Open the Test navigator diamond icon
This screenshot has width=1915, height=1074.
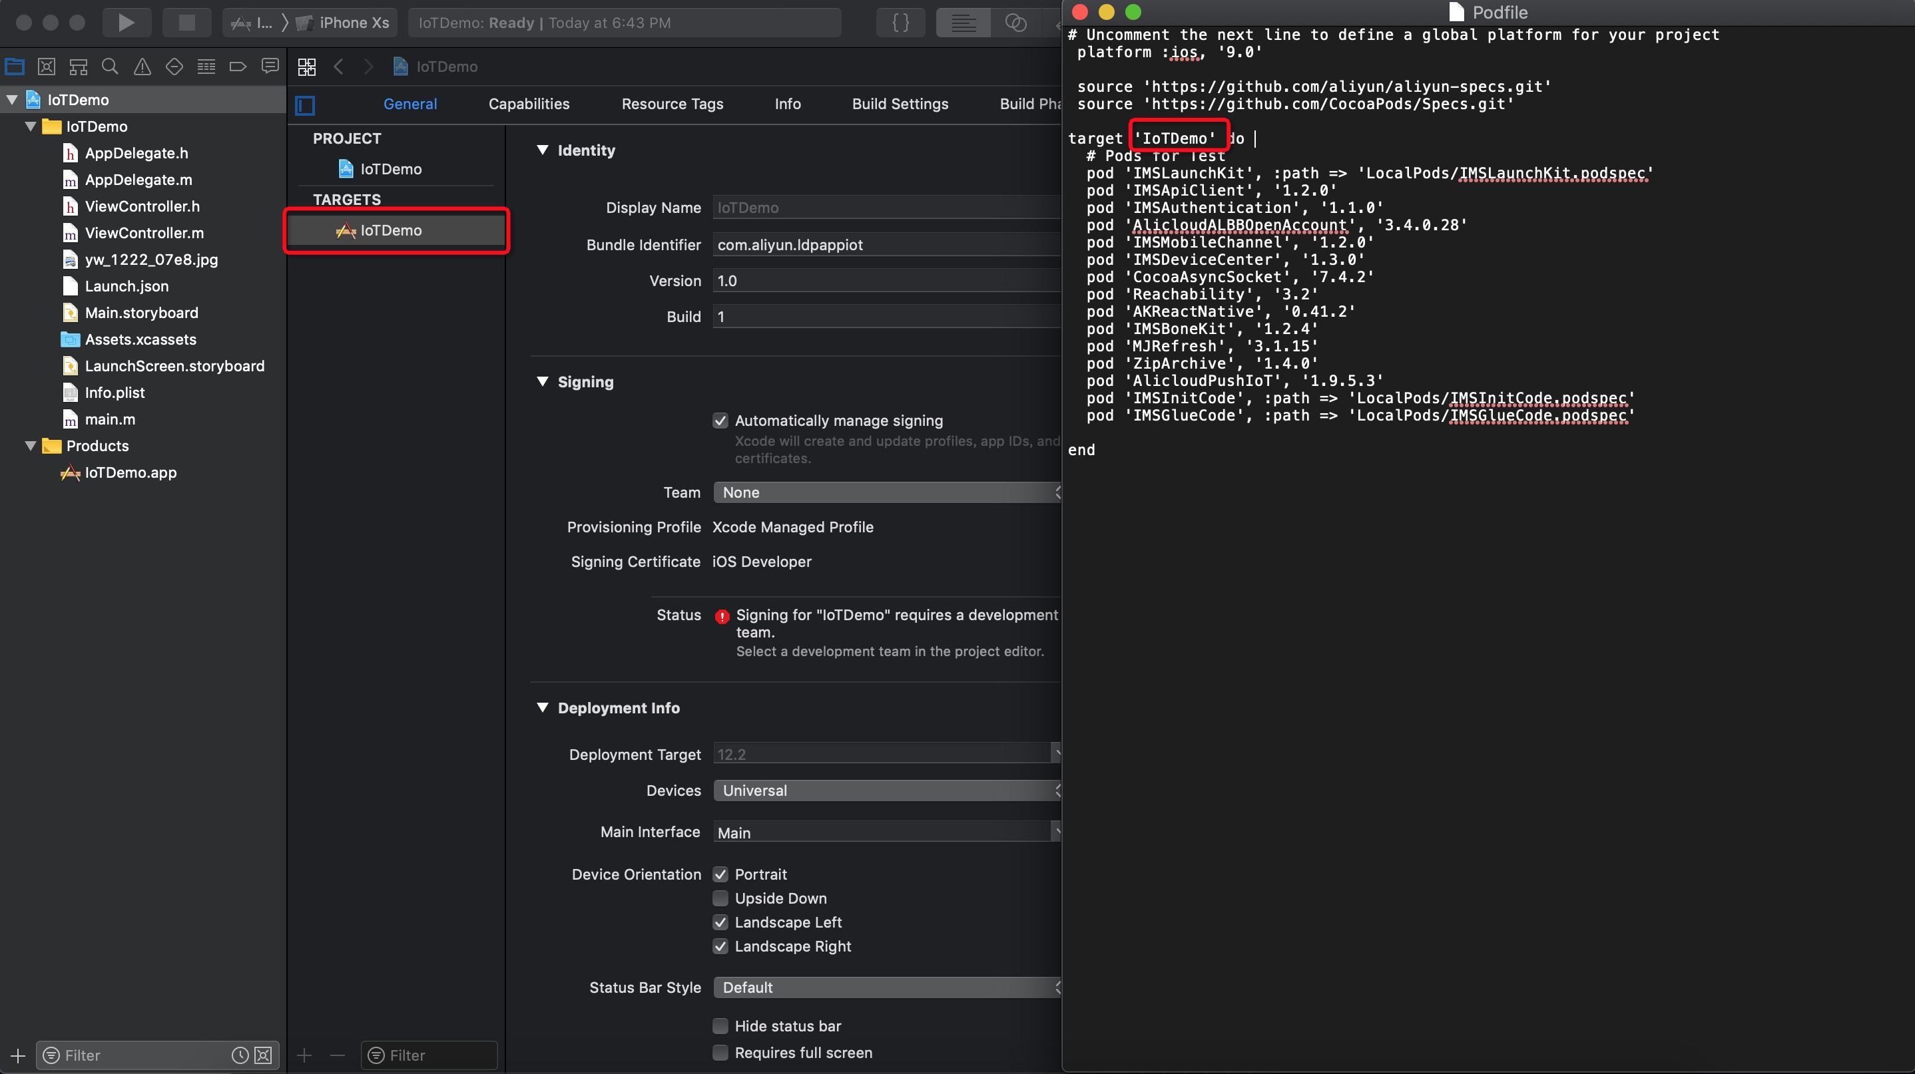click(x=174, y=67)
